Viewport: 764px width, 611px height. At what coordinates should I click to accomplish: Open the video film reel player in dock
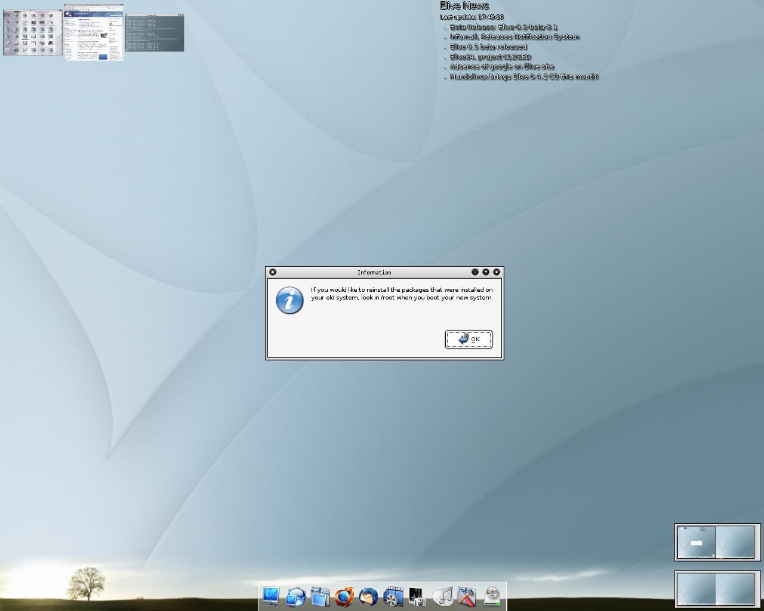(393, 596)
